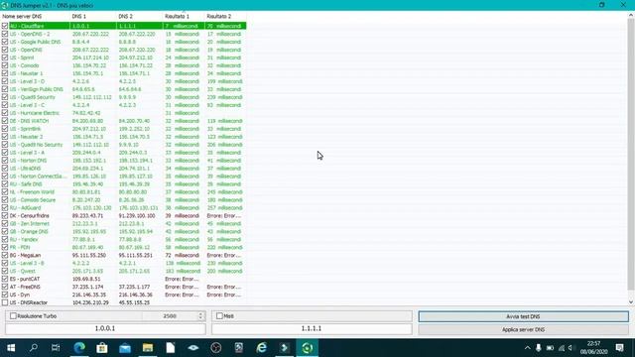635x357 pixels.
Task: Select the US - Neustar 1 row
Action: tap(123, 73)
